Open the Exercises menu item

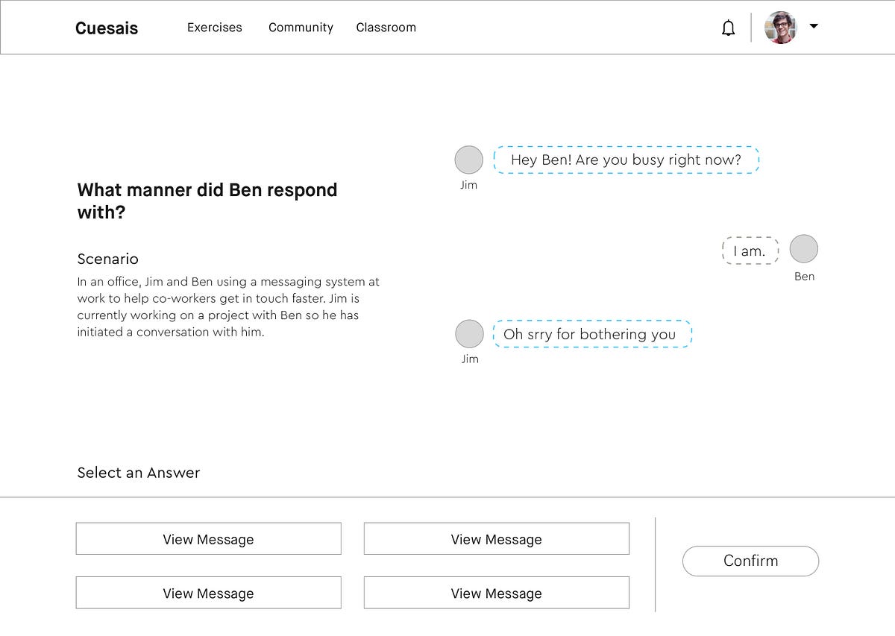[x=215, y=28]
